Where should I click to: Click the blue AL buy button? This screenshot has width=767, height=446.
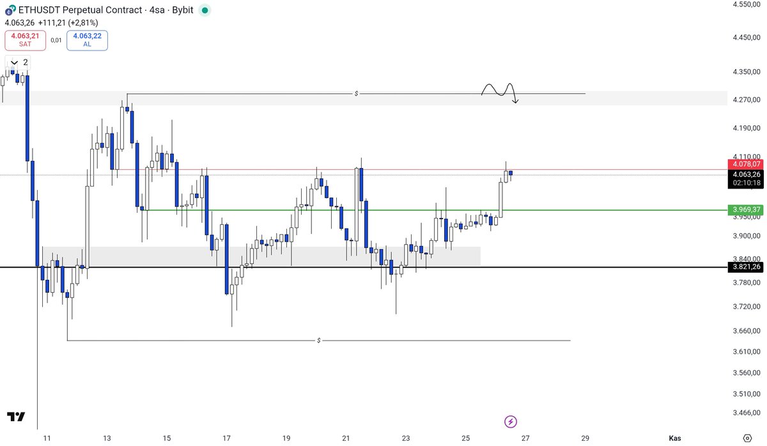(x=88, y=40)
